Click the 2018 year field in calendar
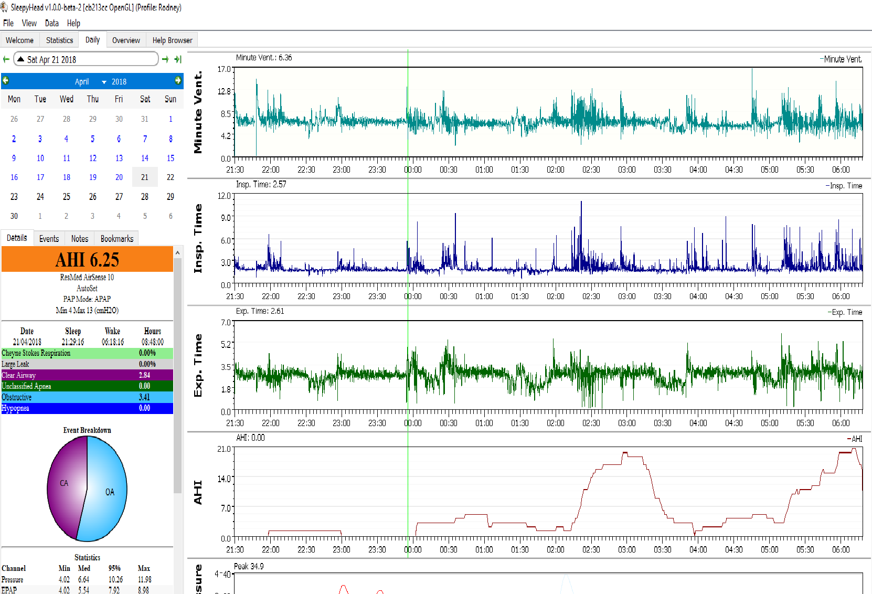The height and width of the screenshot is (594, 872). (x=119, y=81)
